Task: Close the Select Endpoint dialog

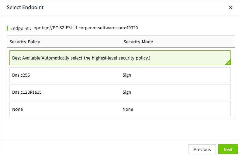Action: [230, 7]
